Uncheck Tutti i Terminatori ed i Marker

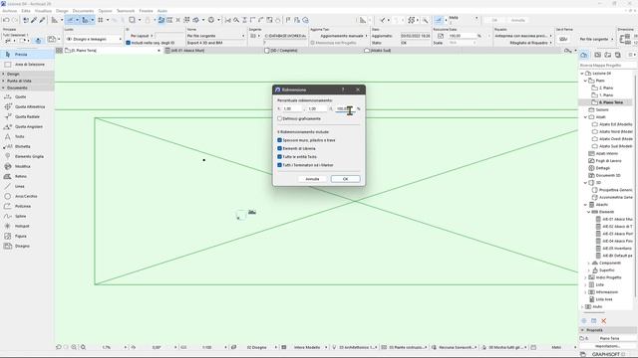coord(279,165)
